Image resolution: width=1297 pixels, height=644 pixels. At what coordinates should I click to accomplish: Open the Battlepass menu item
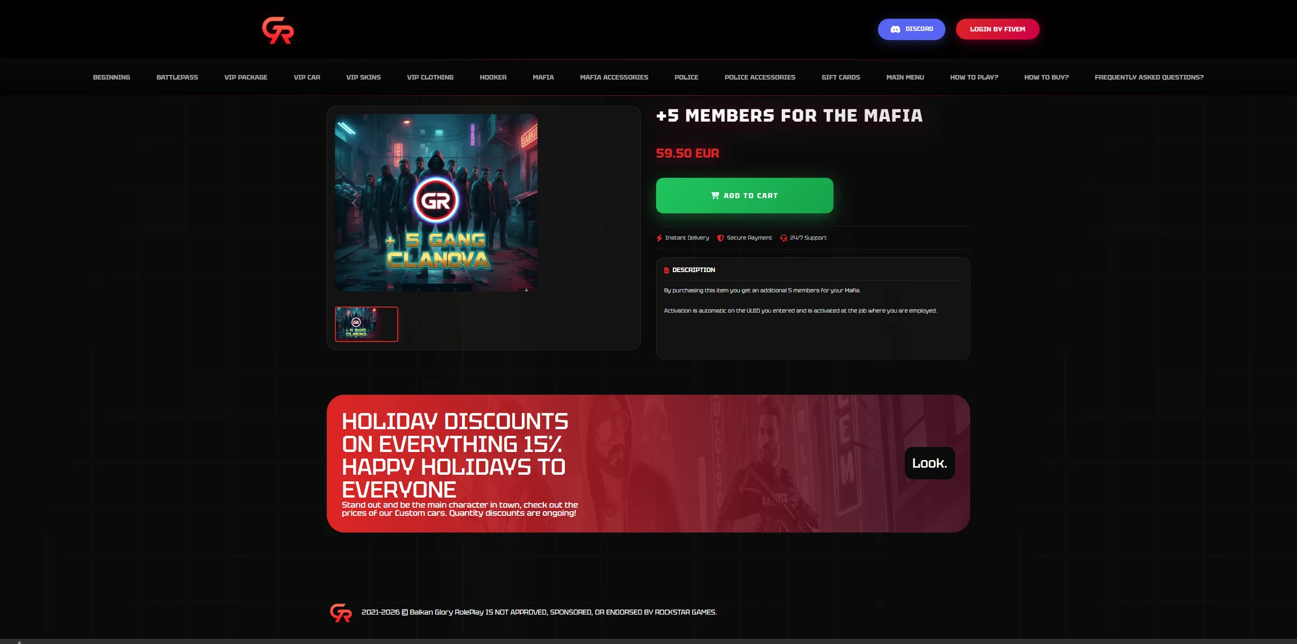[x=177, y=78]
